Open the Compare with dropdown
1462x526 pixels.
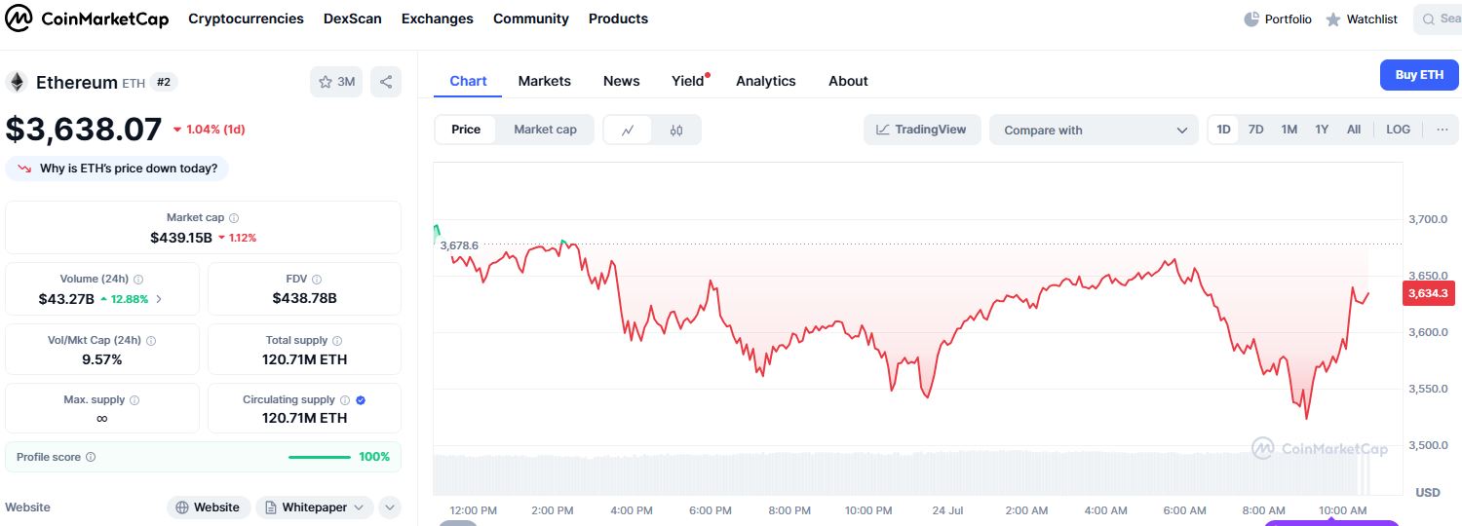(x=1094, y=130)
